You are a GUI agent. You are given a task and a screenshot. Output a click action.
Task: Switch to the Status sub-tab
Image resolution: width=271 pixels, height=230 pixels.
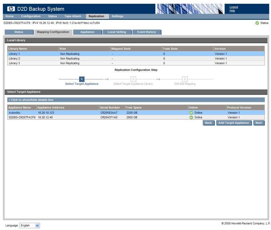(x=19, y=32)
